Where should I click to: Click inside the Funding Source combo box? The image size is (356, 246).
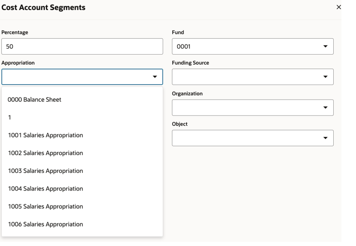coord(246,77)
